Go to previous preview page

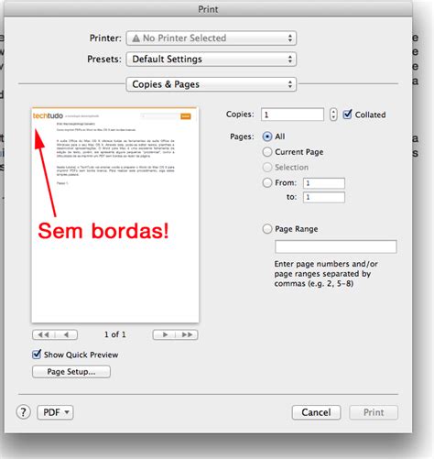pyautogui.click(x=66, y=334)
